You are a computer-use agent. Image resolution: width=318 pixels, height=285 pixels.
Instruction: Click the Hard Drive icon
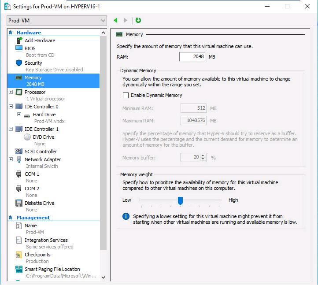27,116
